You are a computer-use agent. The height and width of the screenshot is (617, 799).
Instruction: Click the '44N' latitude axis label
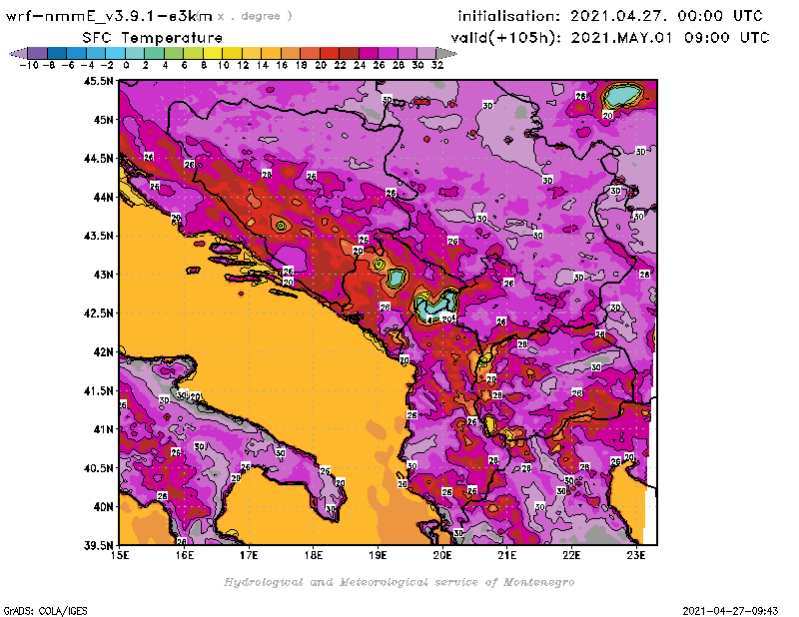(103, 197)
